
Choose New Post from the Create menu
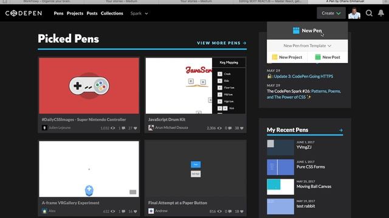point(328,57)
